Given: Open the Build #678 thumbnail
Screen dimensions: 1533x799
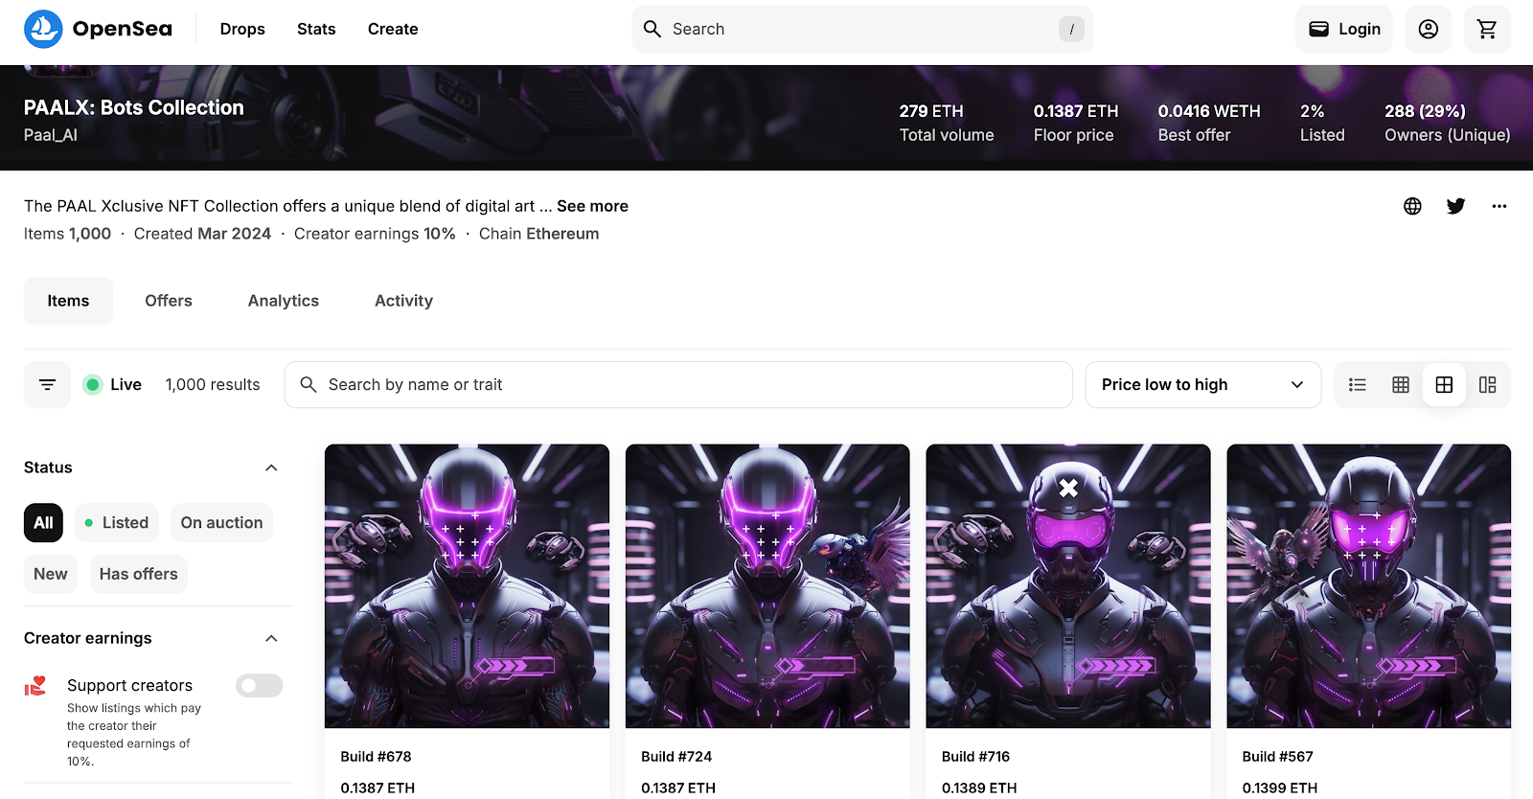Looking at the screenshot, I should coord(467,585).
